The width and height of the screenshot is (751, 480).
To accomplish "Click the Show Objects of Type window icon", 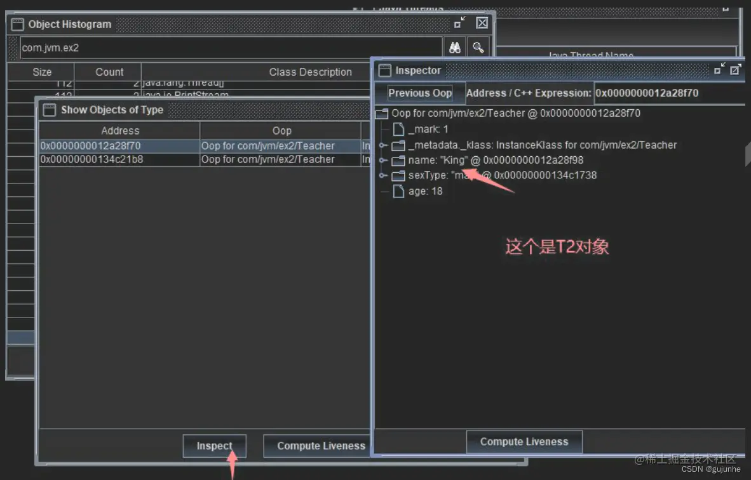I will 50,110.
